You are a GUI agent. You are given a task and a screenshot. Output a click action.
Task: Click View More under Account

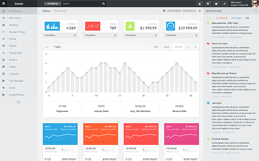click(182, 35)
